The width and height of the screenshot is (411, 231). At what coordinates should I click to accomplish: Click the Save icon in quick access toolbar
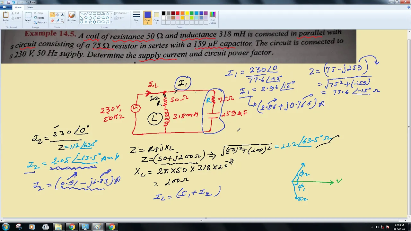coord(9,2)
